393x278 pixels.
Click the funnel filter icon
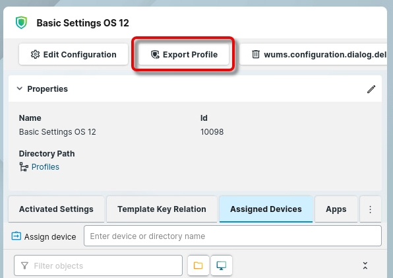24,265
